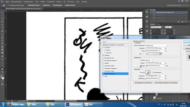The image size is (190, 107).
Task: Enable Наложение градиента checkbox
Action: [103, 68]
